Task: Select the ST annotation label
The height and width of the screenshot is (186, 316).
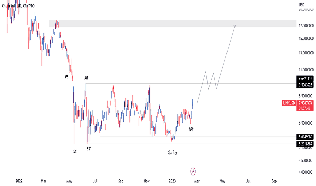Action: coord(89,149)
